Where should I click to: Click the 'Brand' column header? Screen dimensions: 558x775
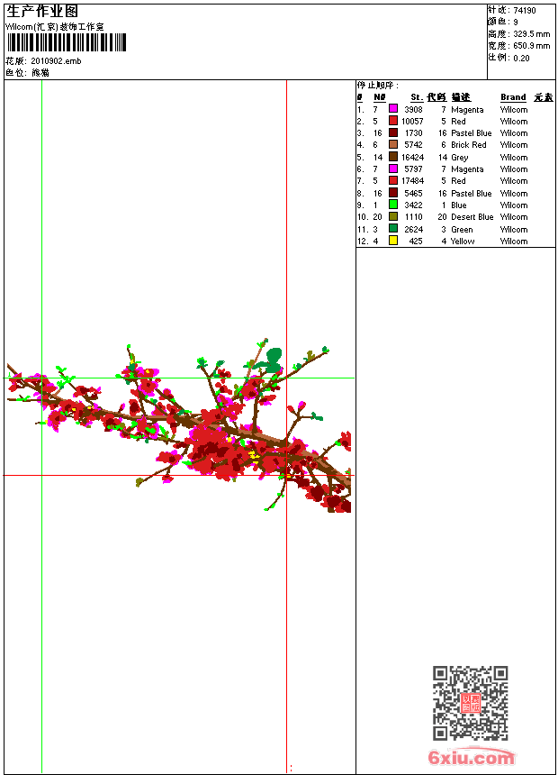point(513,97)
